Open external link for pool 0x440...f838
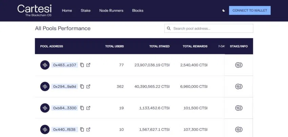Viewport: 288px width, 137px height. coord(88,130)
